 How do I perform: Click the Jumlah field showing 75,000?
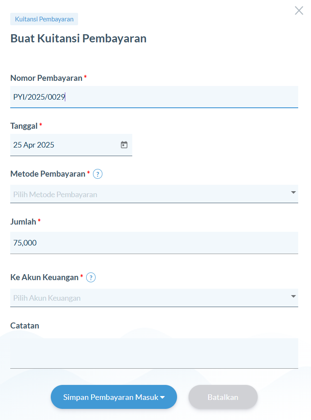[x=154, y=243]
